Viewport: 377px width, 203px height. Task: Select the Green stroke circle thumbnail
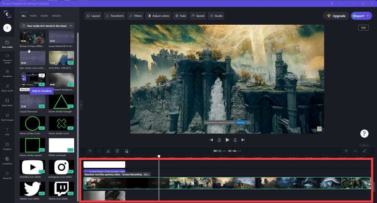[32, 123]
